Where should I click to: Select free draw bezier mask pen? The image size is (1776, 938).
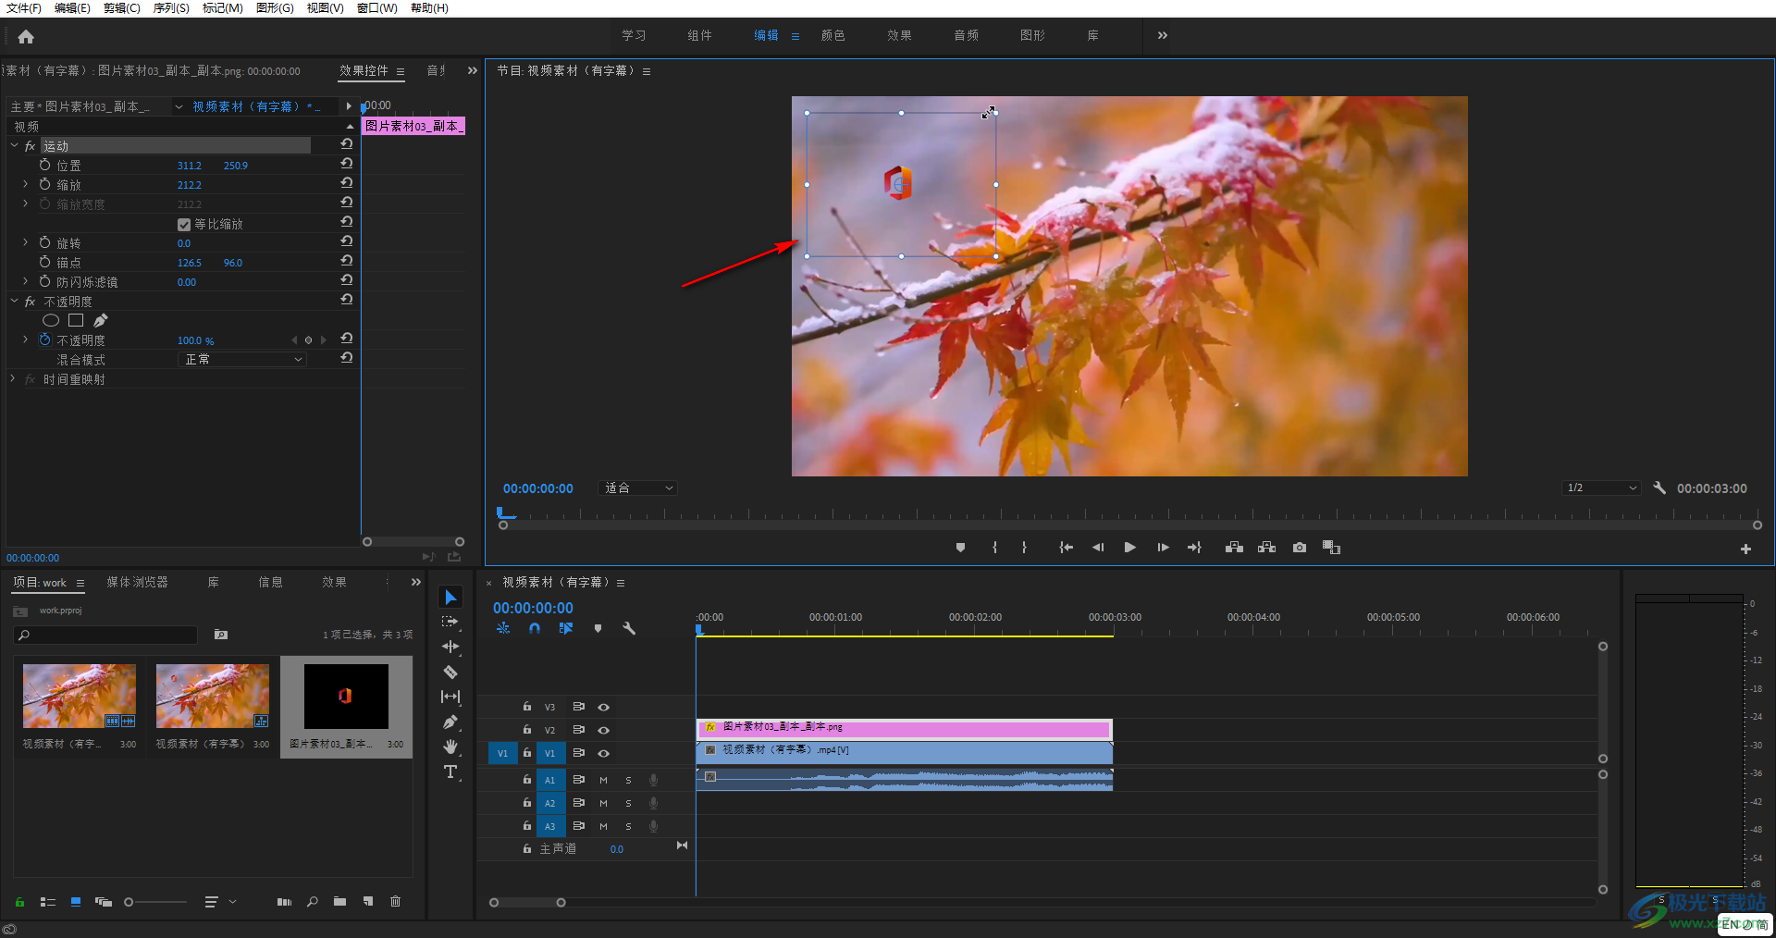101,320
